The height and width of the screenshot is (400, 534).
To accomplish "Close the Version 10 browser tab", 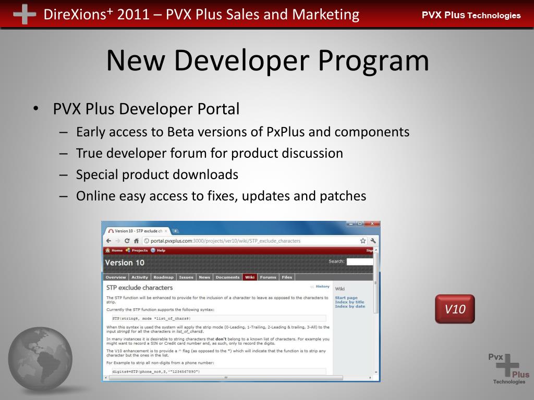I will tap(166, 231).
